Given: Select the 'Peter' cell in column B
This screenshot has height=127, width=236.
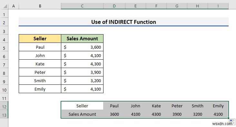Looking at the screenshot, I should (40, 72).
